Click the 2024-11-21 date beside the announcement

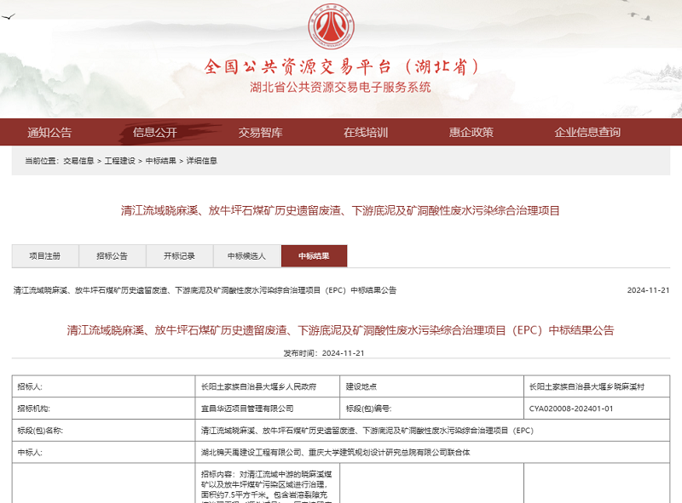click(x=650, y=289)
